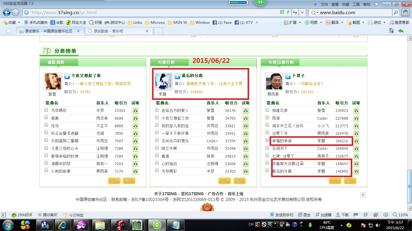
Task: Click the back-to-top arrow icon at page right
Action: (x=363, y=195)
